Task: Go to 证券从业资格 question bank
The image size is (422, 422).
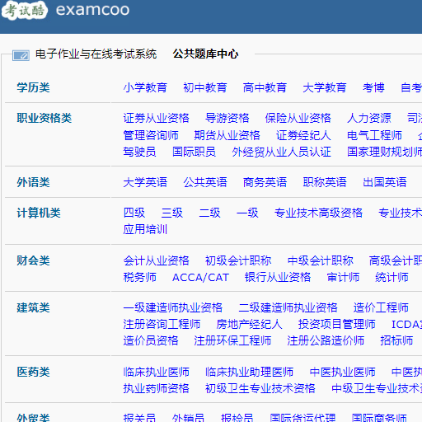Action: (x=156, y=118)
